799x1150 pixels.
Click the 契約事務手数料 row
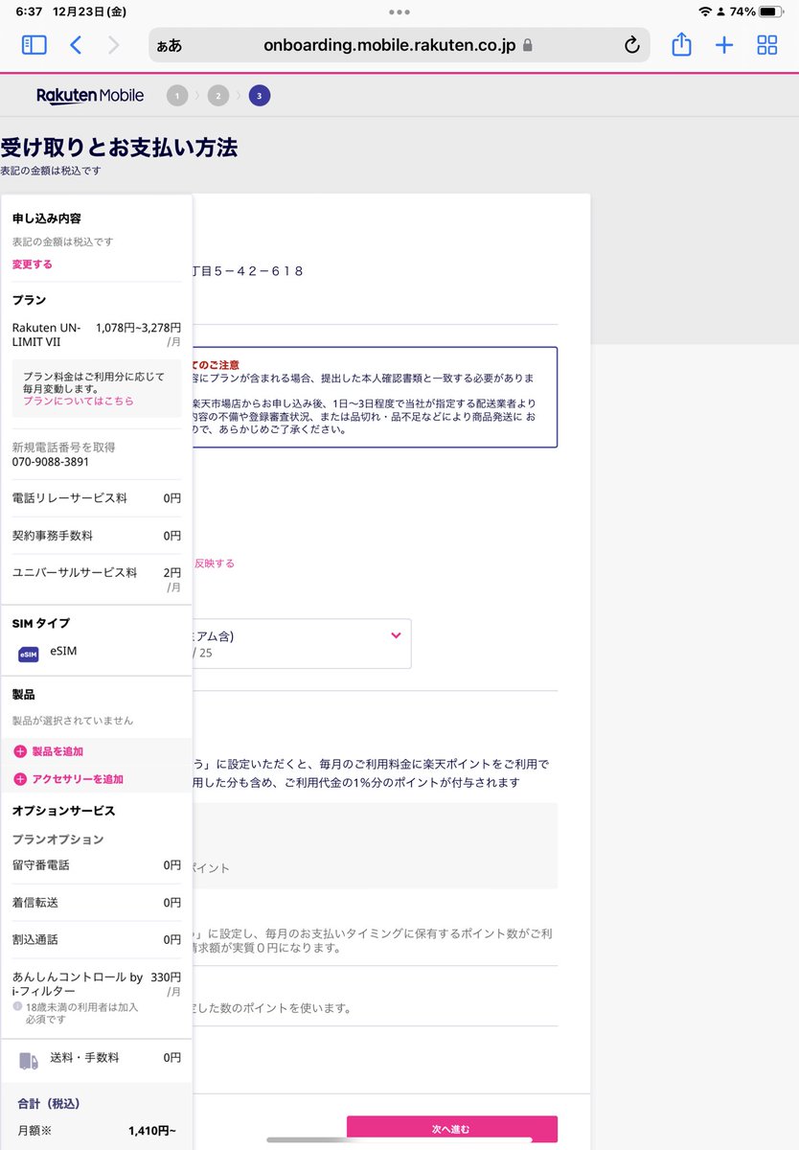(x=97, y=536)
